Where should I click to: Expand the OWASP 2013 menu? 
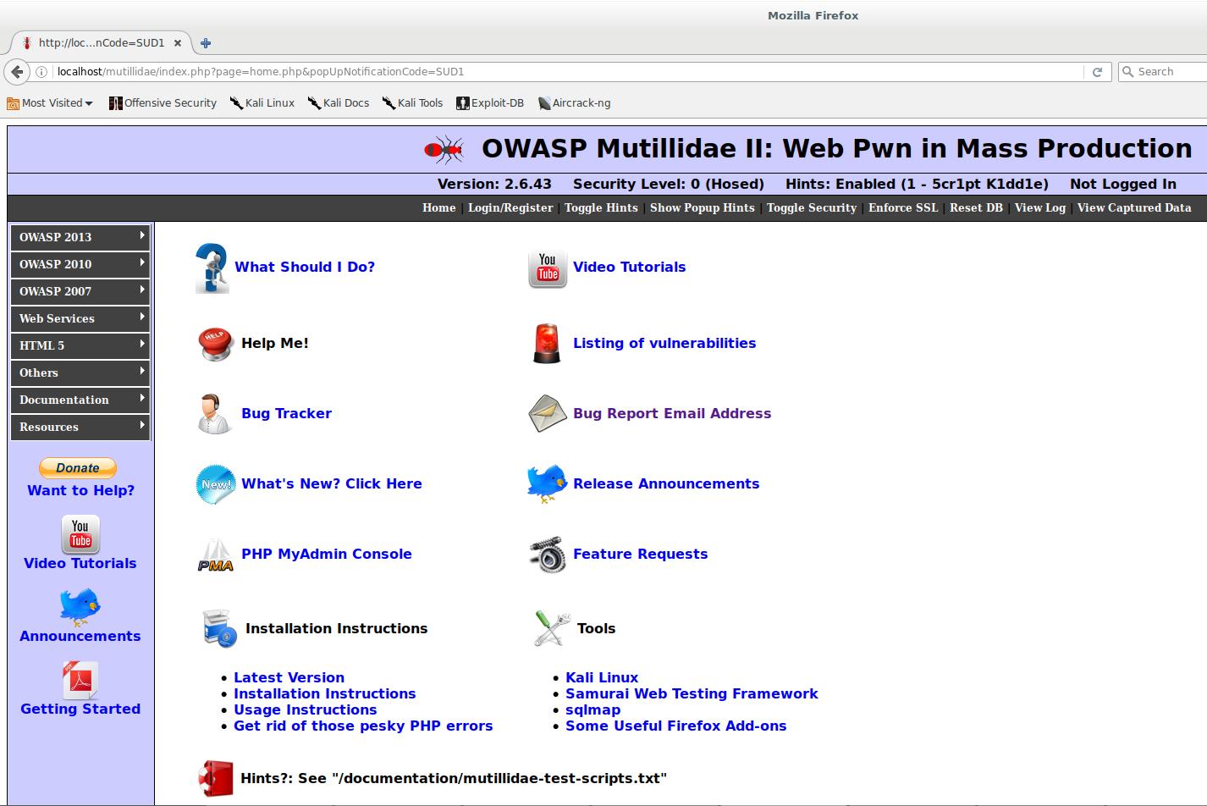[80, 237]
